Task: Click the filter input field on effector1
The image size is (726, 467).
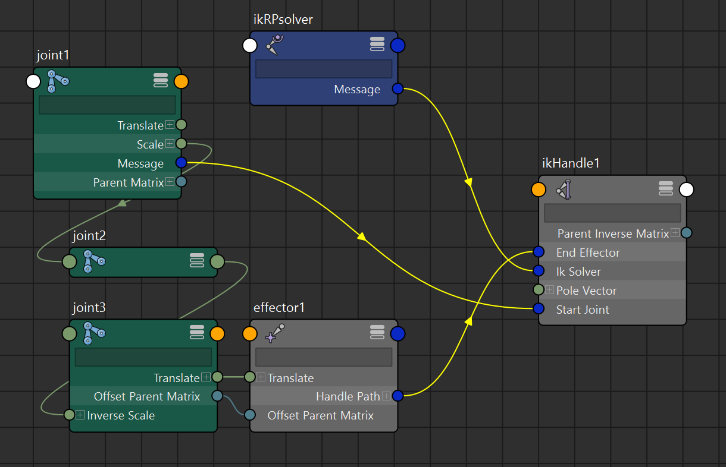Action: pyautogui.click(x=323, y=357)
